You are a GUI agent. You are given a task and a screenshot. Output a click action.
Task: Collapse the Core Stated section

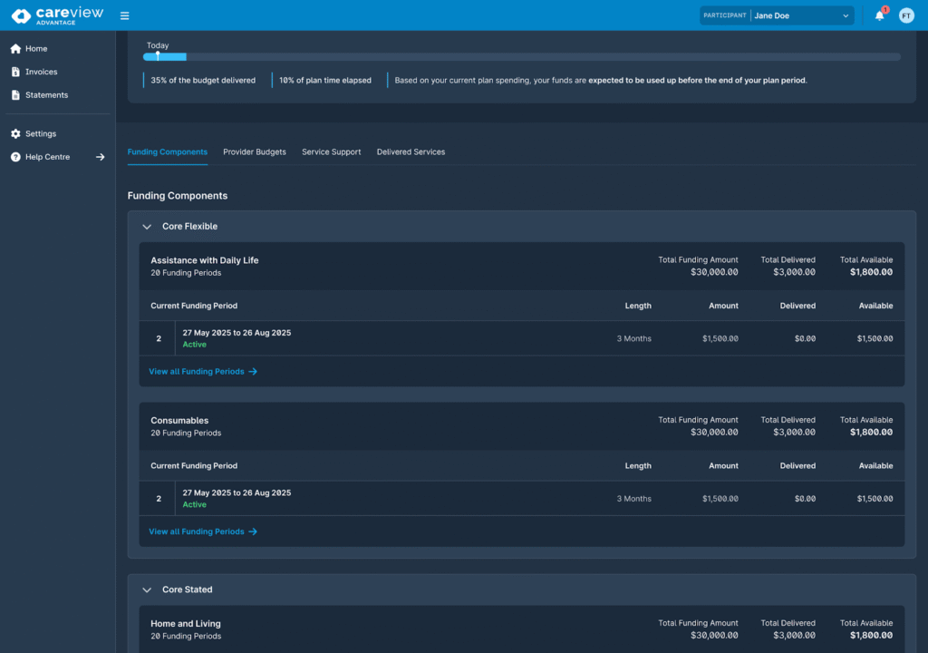tap(147, 590)
